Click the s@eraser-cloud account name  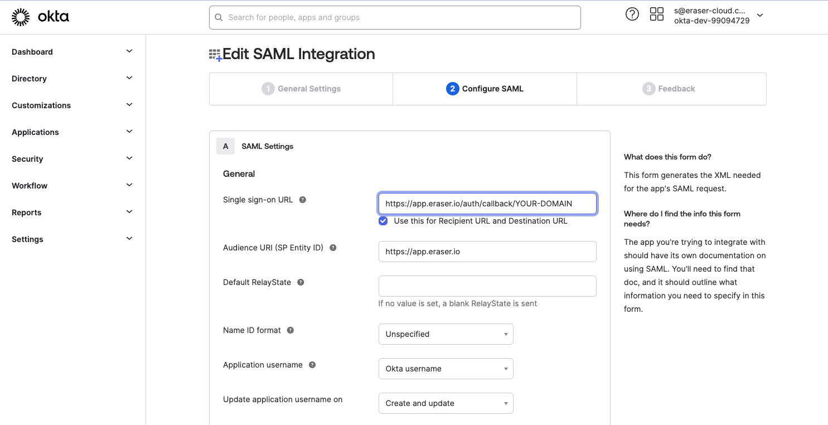[709, 11]
